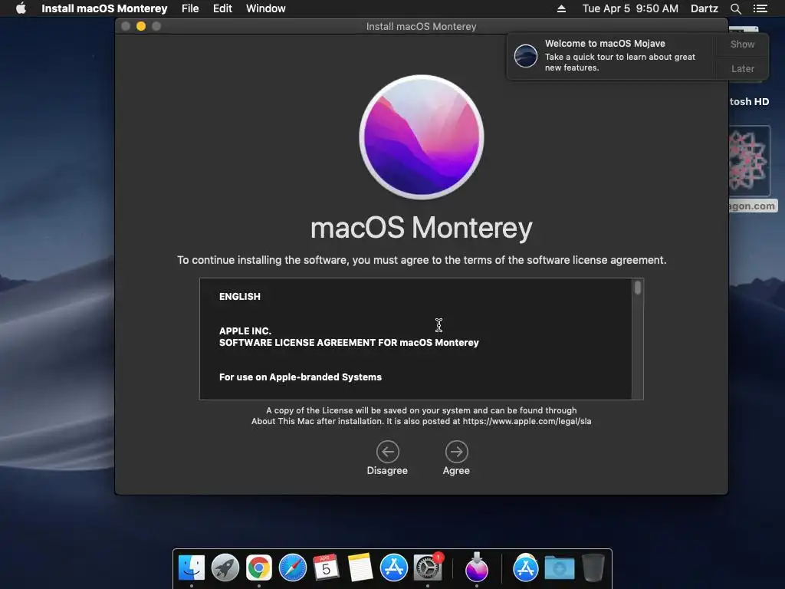Click the Disagree arrow button
Image resolution: width=785 pixels, height=589 pixels.
click(x=387, y=452)
